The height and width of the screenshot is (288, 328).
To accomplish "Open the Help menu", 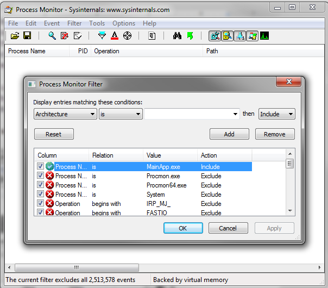I will [149, 23].
